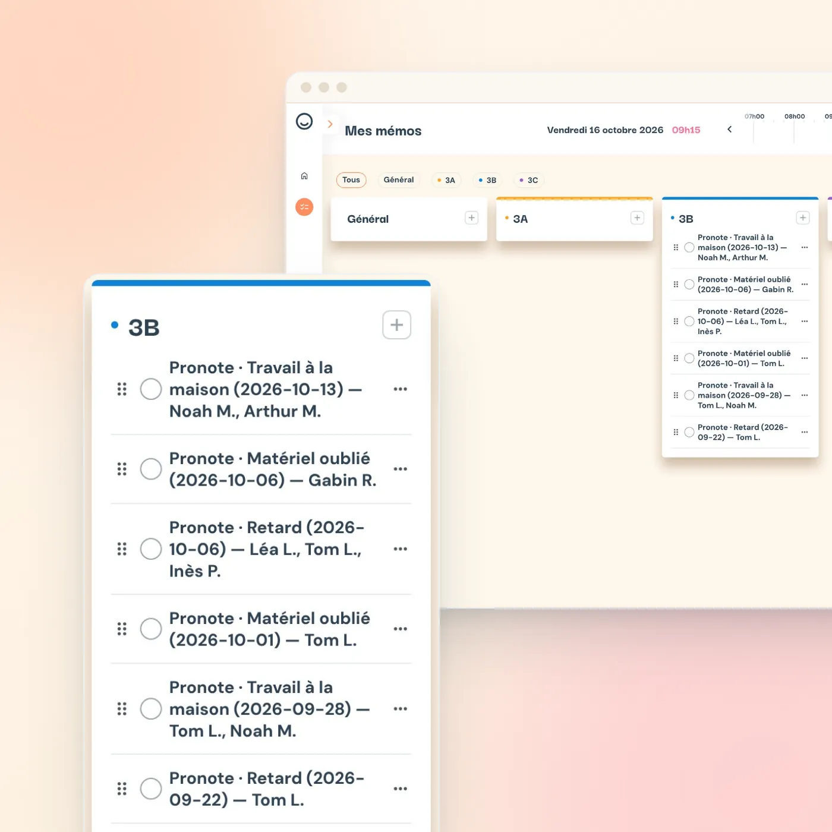Go back in timeline with left chevron
832x832 pixels.
point(729,130)
